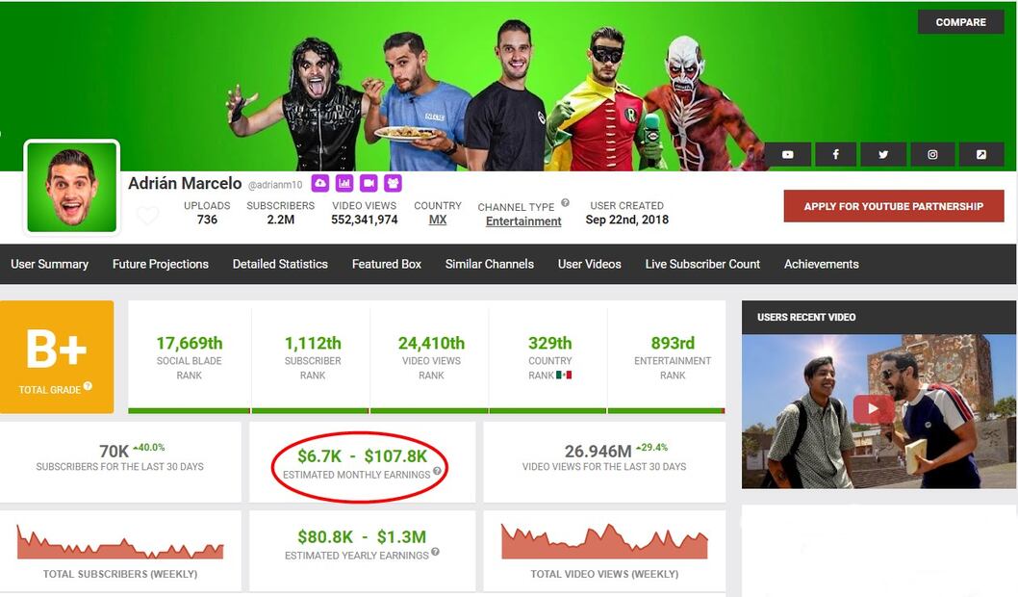Click the external link arrow icon
Image resolution: width=1018 pixels, height=597 pixels.
[x=980, y=154]
